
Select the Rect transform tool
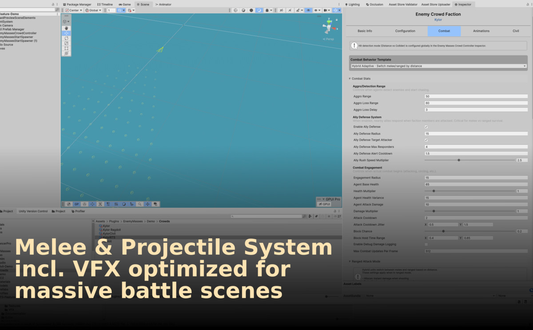[66, 48]
